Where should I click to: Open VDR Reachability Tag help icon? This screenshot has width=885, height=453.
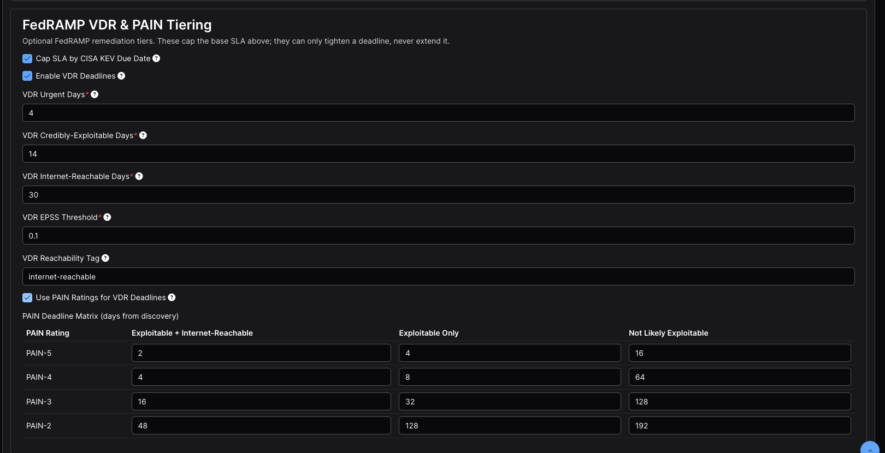coord(105,258)
